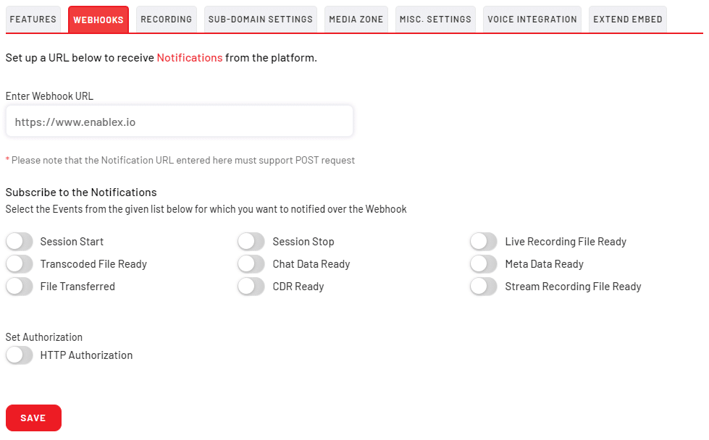This screenshot has height=440, width=709.
Task: Open the Features tab
Action: point(33,20)
